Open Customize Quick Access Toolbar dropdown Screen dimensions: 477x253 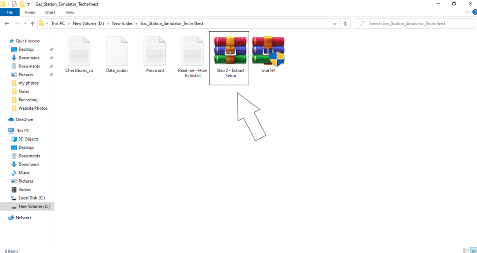pos(28,4)
